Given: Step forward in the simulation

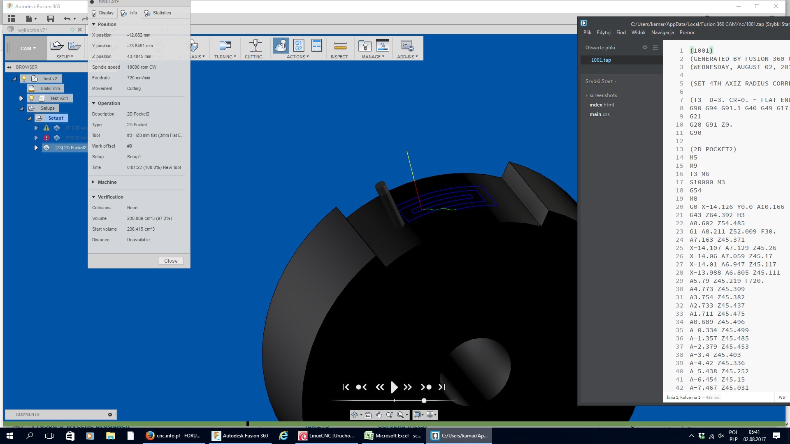Looking at the screenshot, I should pyautogui.click(x=408, y=387).
